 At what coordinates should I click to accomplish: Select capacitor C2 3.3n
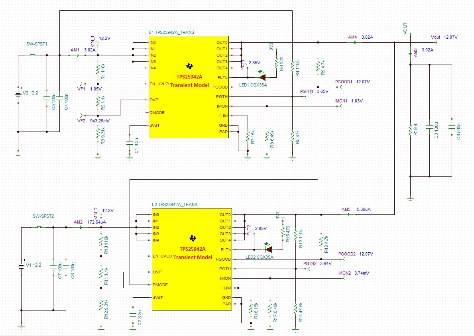click(133, 315)
